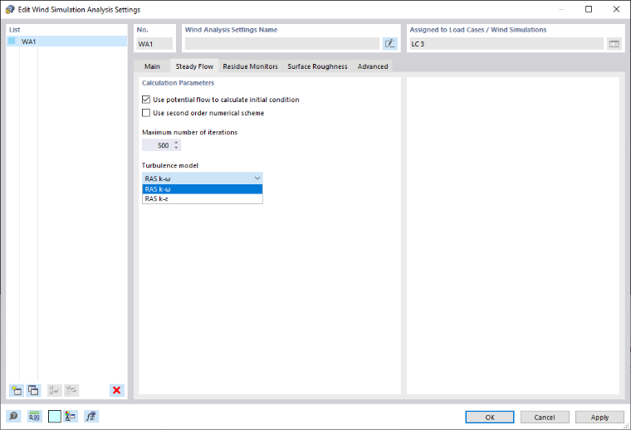Toggle Use potential flow checkbox
631x430 pixels.
146,100
